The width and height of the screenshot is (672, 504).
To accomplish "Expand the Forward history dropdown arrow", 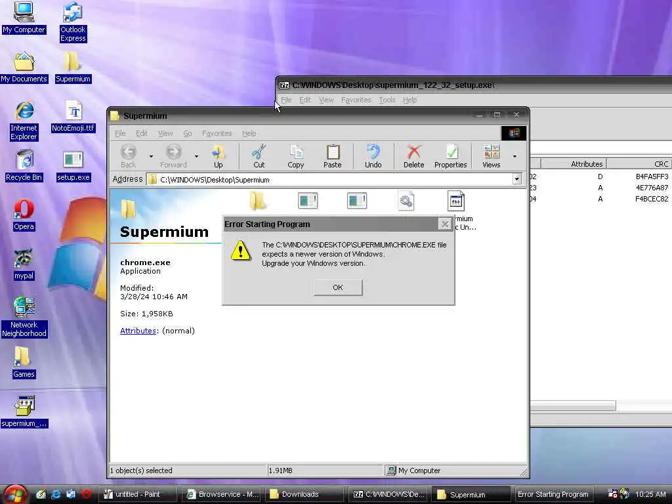I will 196,156.
